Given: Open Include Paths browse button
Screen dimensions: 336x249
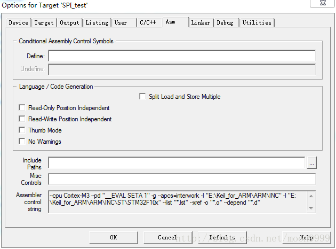Looking at the screenshot, I should pos(312,163).
